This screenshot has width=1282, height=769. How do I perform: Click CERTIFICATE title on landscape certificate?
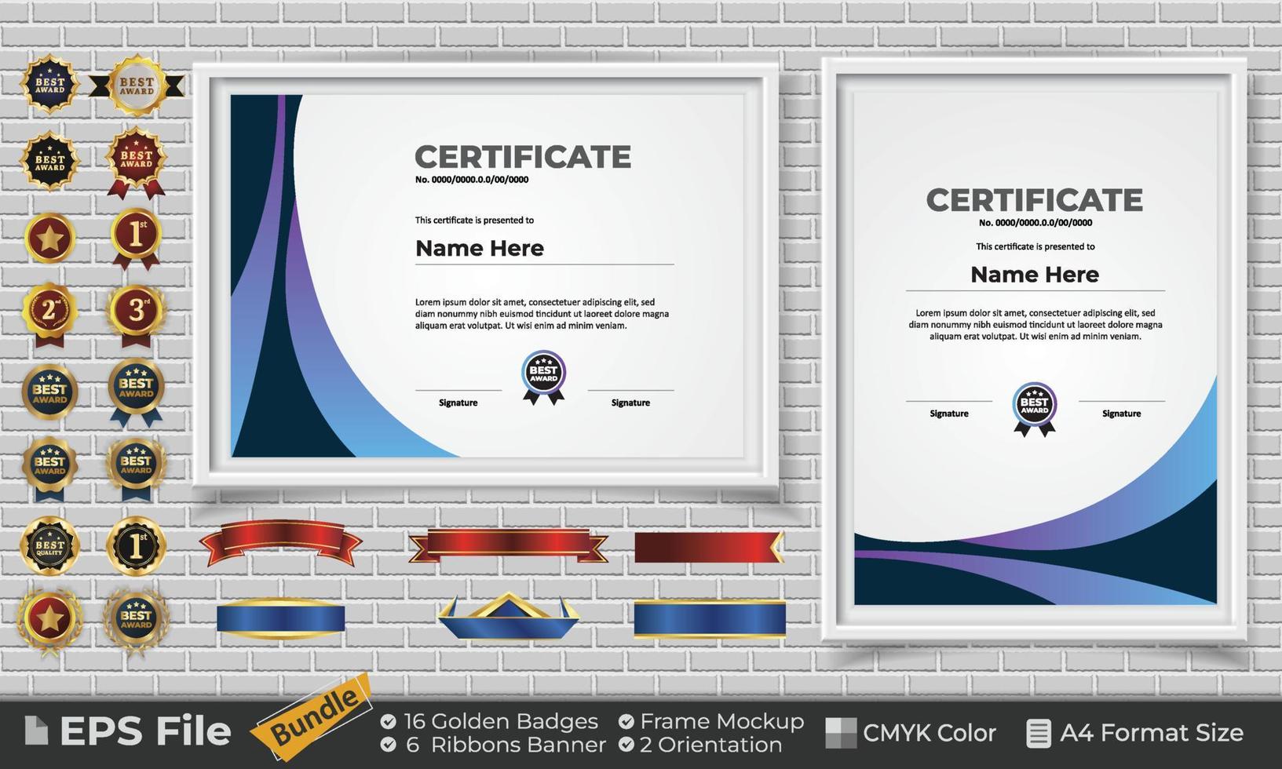pos(523,157)
